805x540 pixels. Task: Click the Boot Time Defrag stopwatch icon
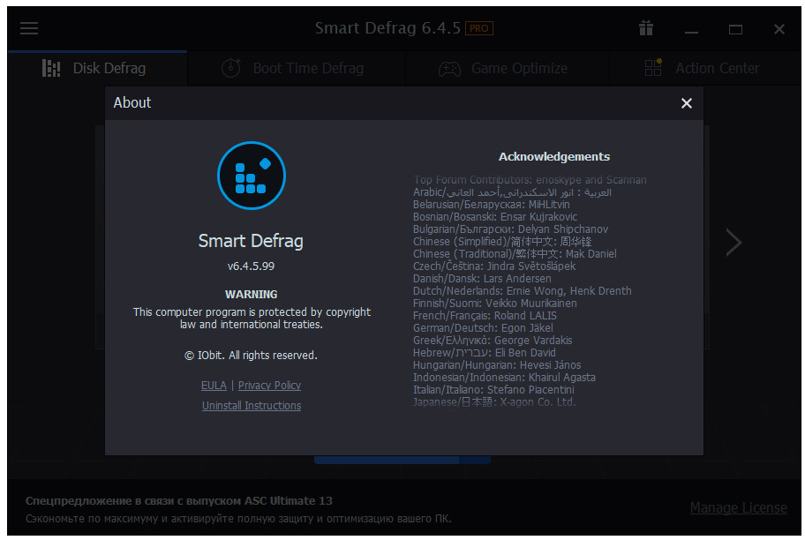231,68
